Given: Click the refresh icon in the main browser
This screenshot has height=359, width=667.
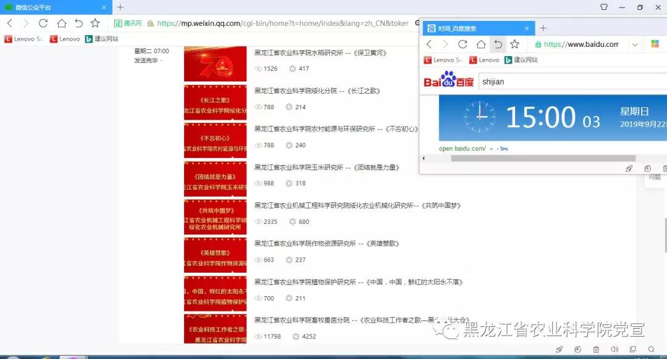Looking at the screenshot, I should pyautogui.click(x=43, y=23).
